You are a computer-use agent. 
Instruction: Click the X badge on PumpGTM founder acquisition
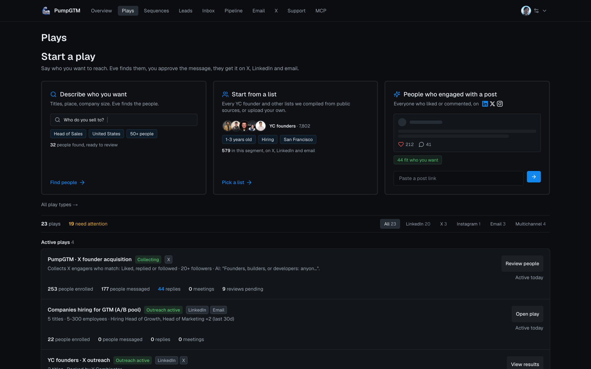(168, 259)
